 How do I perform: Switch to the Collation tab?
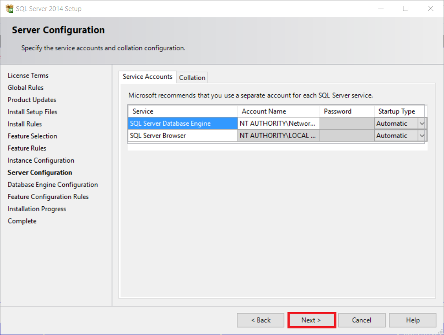click(192, 78)
